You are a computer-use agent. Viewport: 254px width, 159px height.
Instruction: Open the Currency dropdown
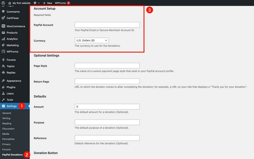(91, 40)
